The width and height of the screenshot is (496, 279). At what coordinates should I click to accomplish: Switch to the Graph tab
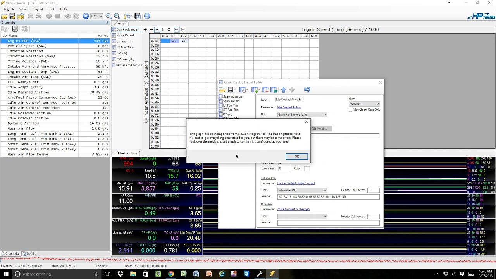coord(122,24)
